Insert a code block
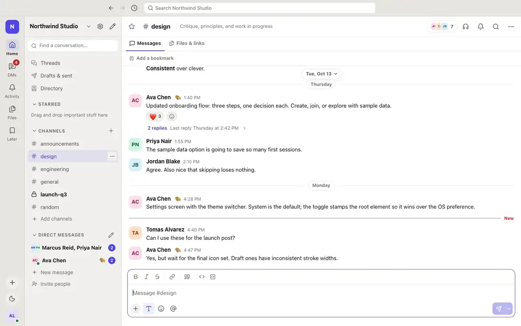This screenshot has width=521, height=326. tap(213, 277)
